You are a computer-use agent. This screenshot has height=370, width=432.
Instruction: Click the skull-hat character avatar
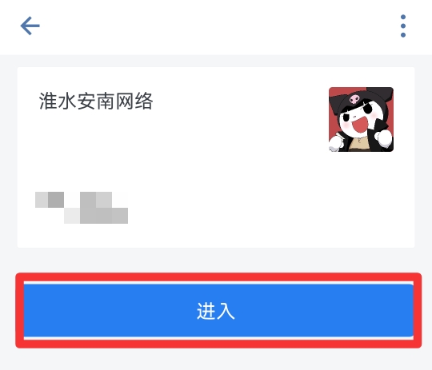361,120
